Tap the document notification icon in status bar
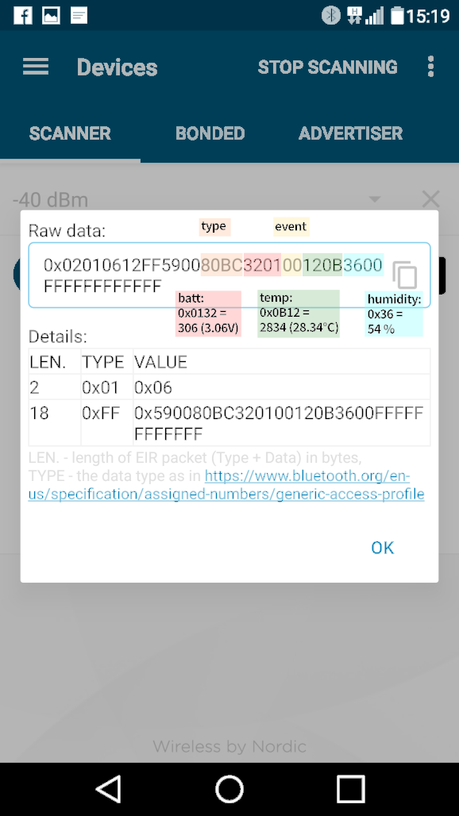The image size is (459, 816). click(x=79, y=16)
